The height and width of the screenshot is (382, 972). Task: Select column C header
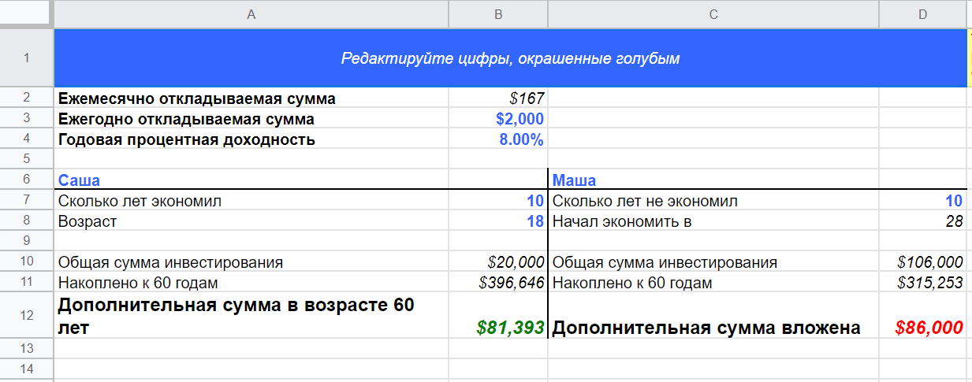click(x=713, y=13)
